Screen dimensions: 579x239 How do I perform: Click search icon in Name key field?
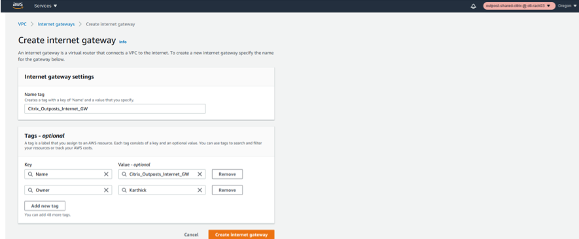pos(30,174)
